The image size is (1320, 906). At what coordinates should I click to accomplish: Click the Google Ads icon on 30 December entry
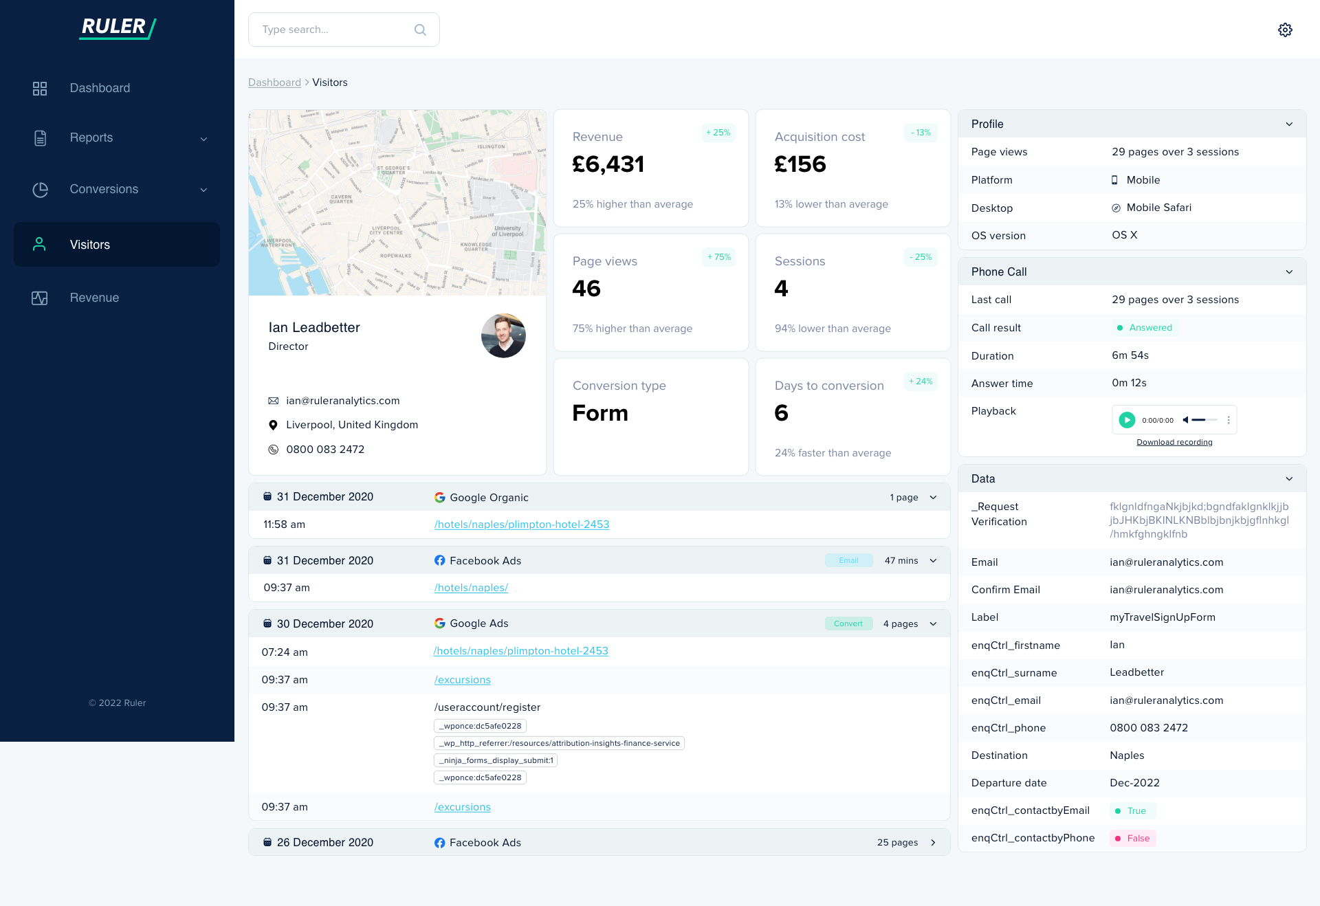click(x=440, y=623)
